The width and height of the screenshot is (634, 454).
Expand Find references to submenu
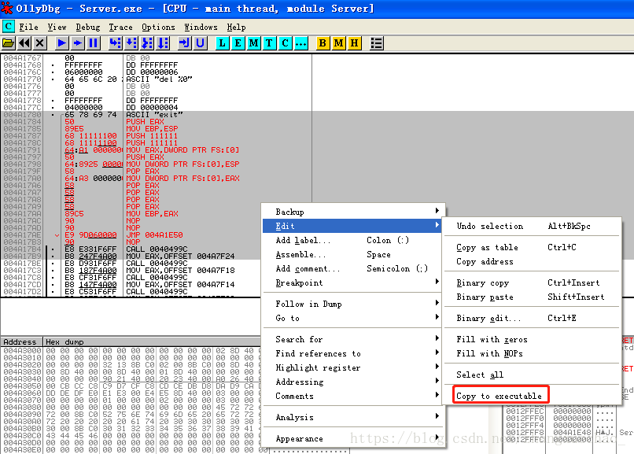[x=353, y=353]
